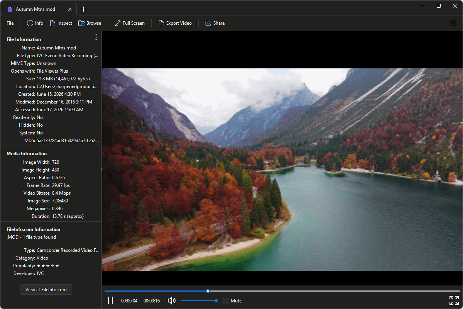Click the video preview image

pyautogui.click(x=282, y=170)
